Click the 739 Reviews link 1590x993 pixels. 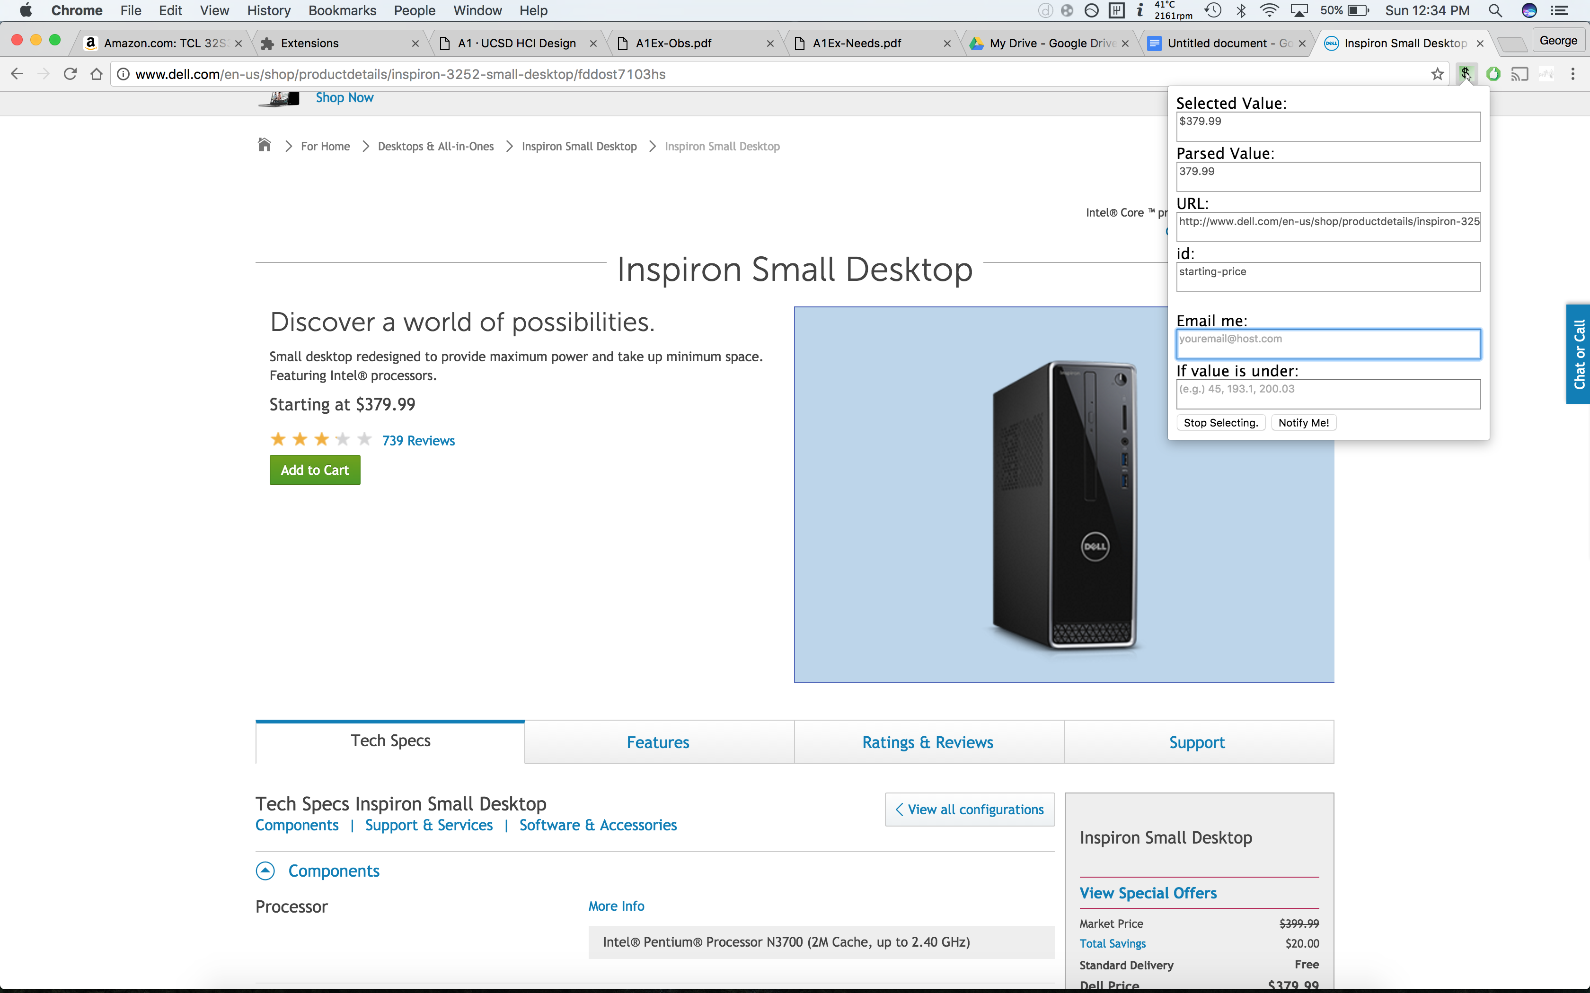click(x=418, y=441)
